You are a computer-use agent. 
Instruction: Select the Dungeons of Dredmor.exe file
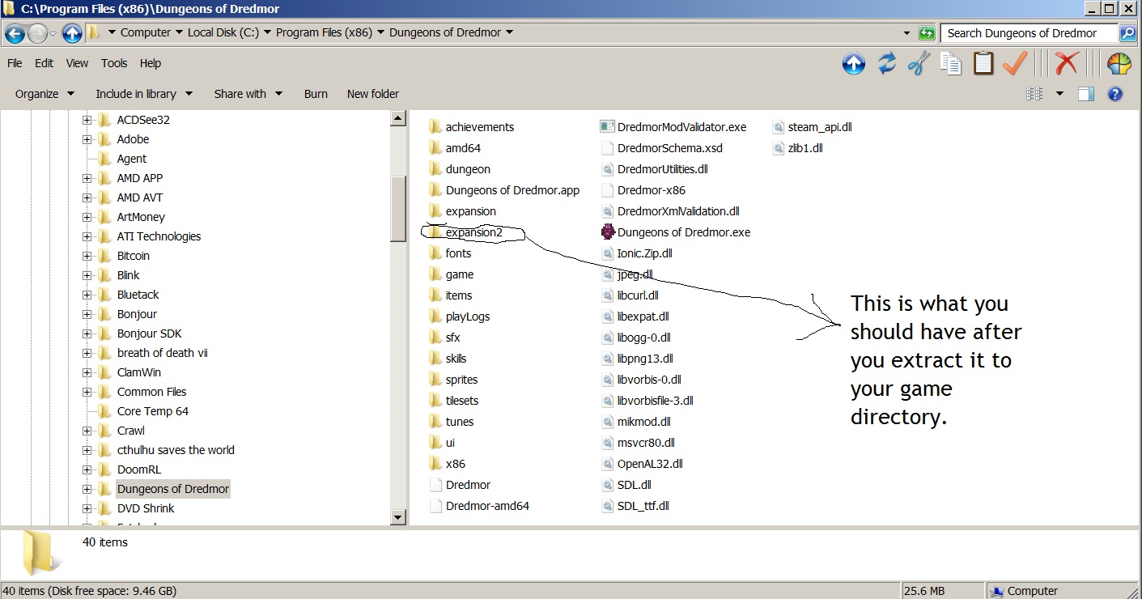pos(682,232)
